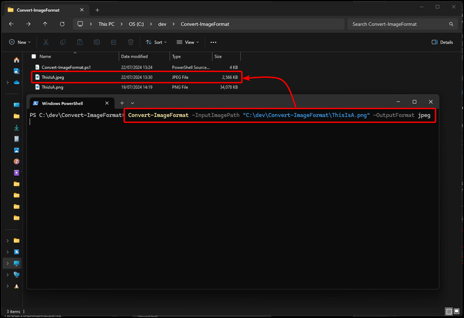Navigate back with the left arrow
The width and height of the screenshot is (464, 318).
(11, 24)
